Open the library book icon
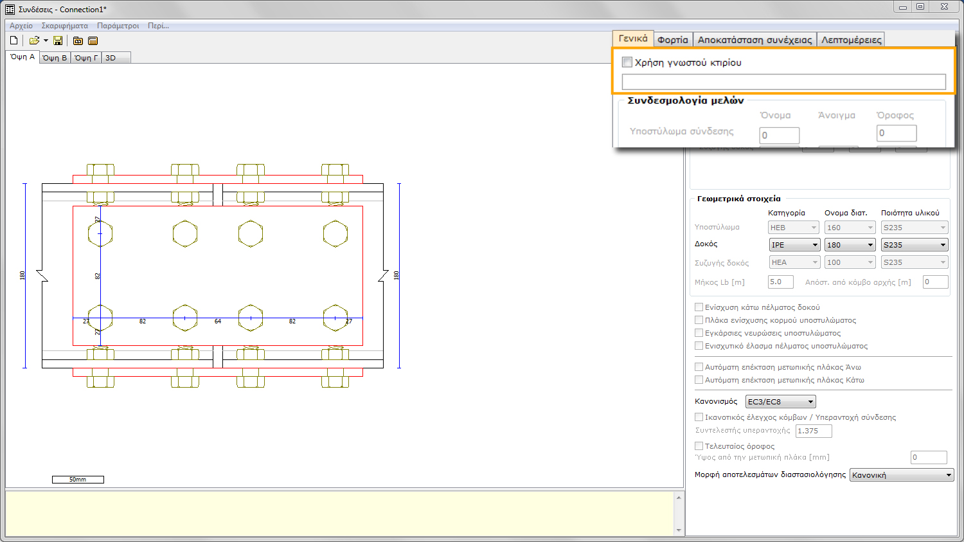The width and height of the screenshot is (964, 542). pyautogui.click(x=78, y=41)
